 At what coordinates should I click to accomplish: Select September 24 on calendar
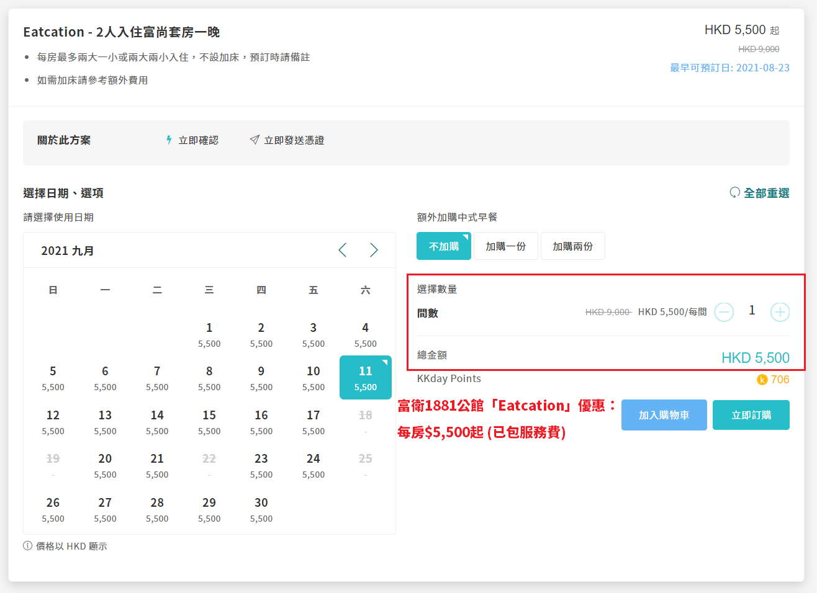pos(314,465)
